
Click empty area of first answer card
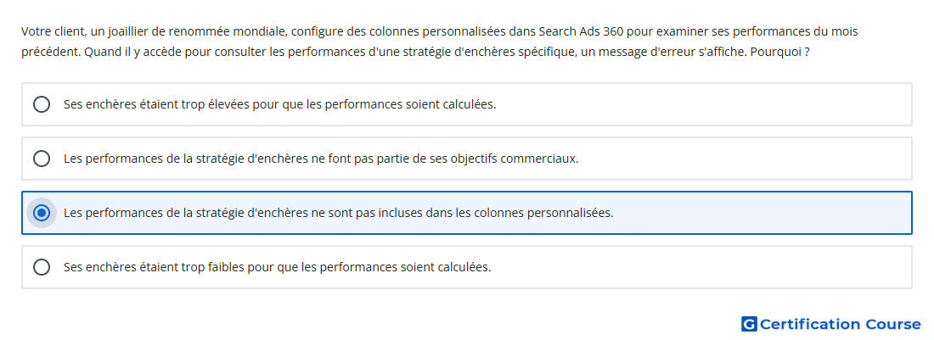point(703,104)
